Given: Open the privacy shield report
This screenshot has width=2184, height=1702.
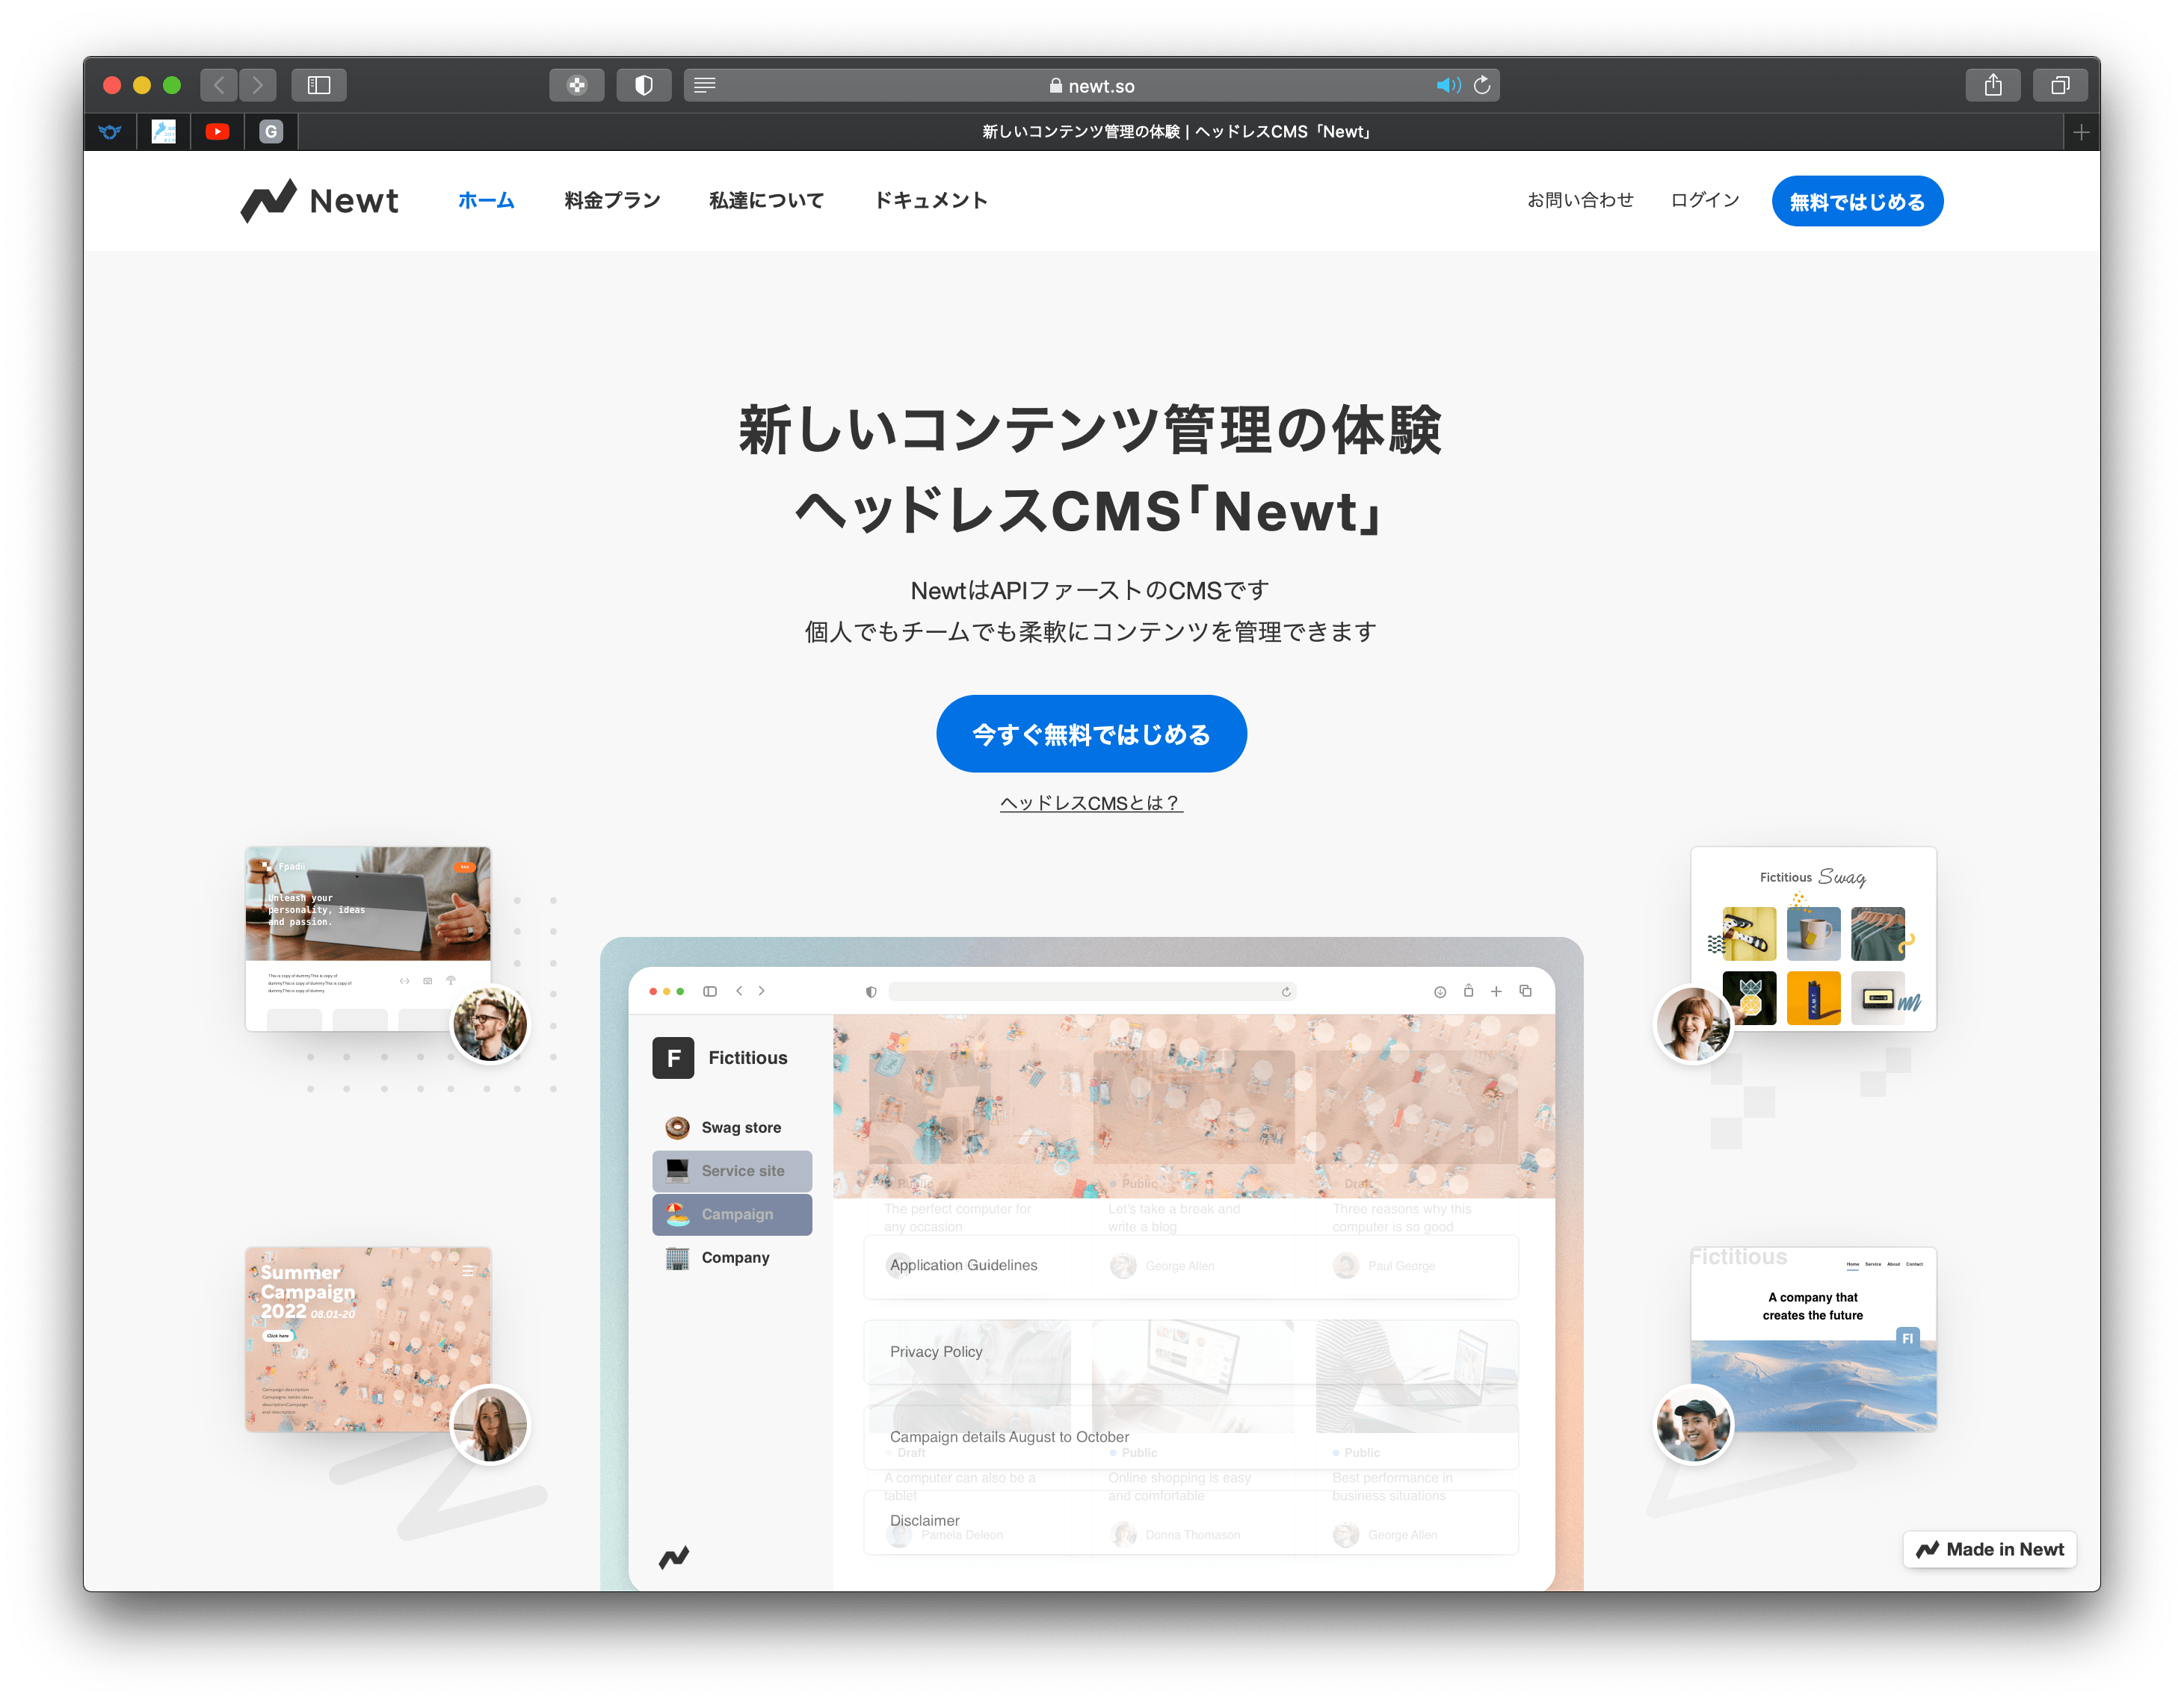Looking at the screenshot, I should click(644, 85).
